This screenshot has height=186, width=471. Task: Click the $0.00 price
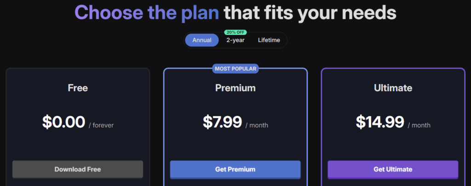[63, 122]
